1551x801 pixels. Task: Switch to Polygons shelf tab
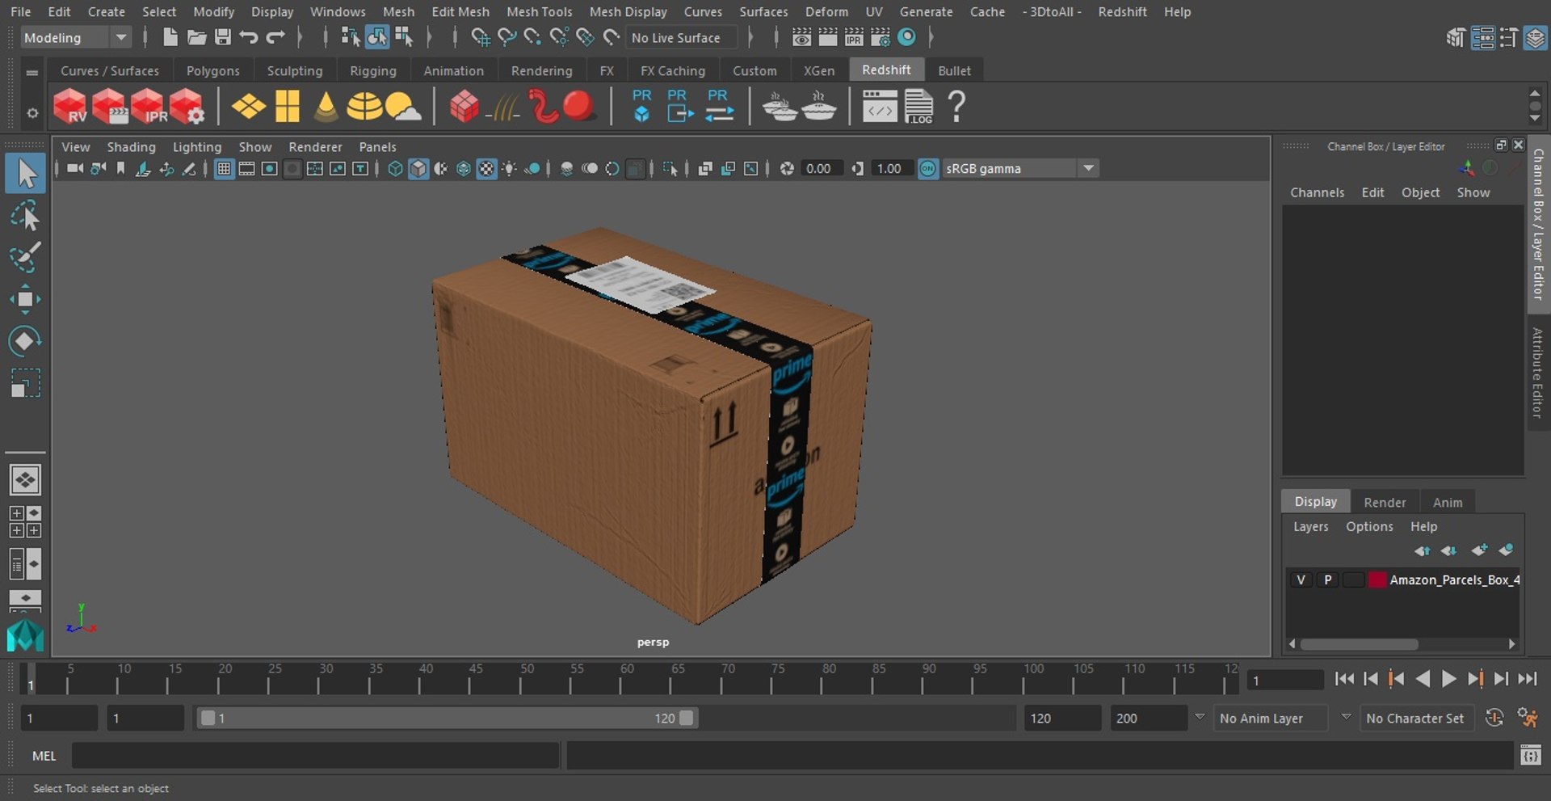tap(212, 71)
